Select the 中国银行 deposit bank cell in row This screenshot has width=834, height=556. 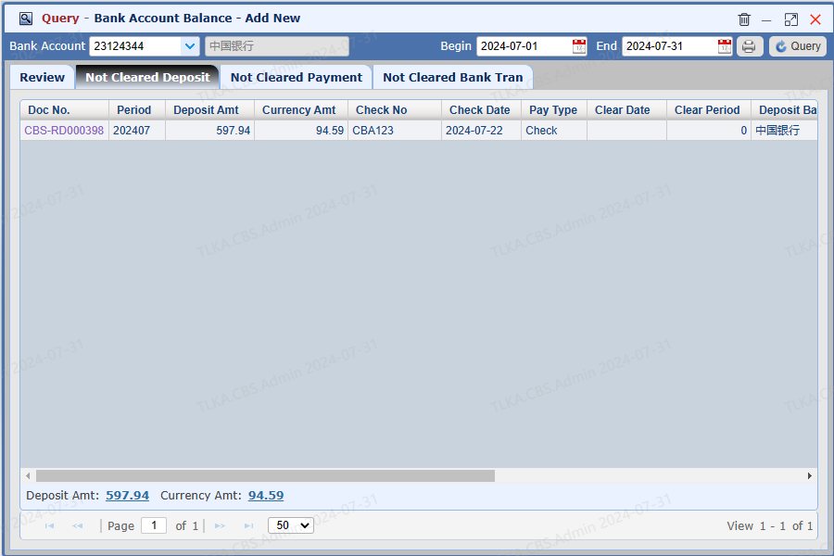(784, 131)
